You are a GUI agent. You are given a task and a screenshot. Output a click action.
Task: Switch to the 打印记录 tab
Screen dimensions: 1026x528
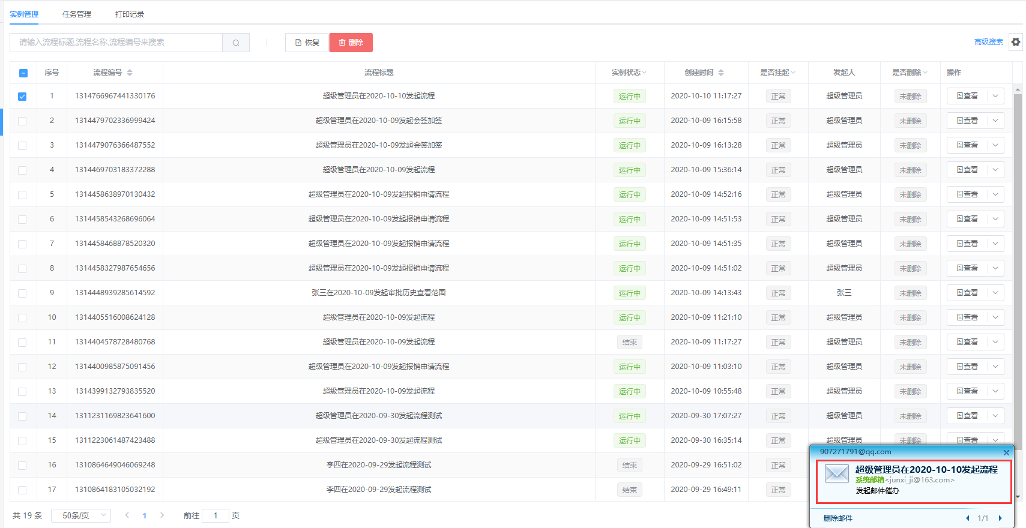click(x=130, y=14)
